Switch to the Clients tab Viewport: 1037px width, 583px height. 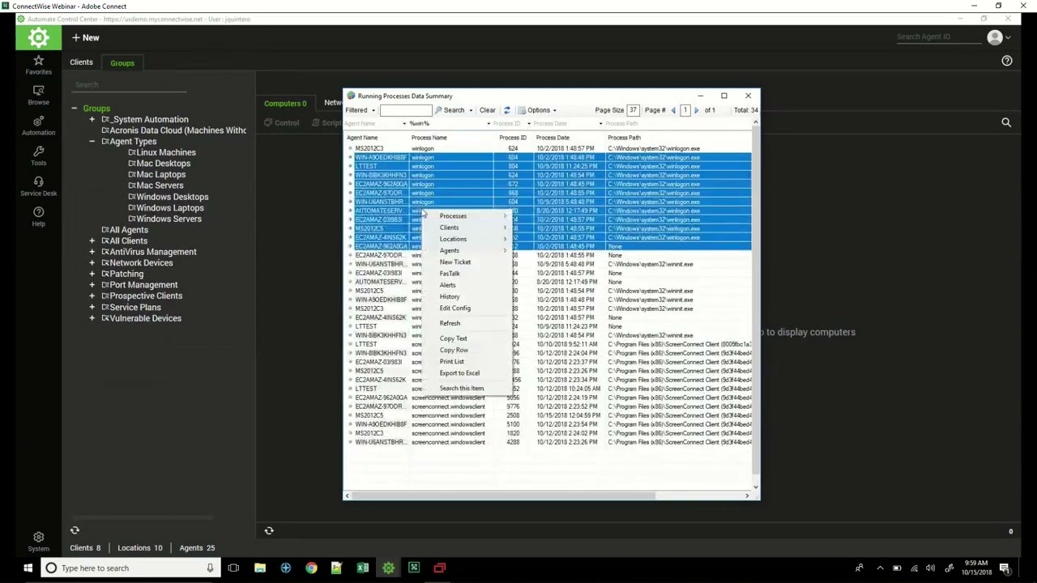[81, 62]
